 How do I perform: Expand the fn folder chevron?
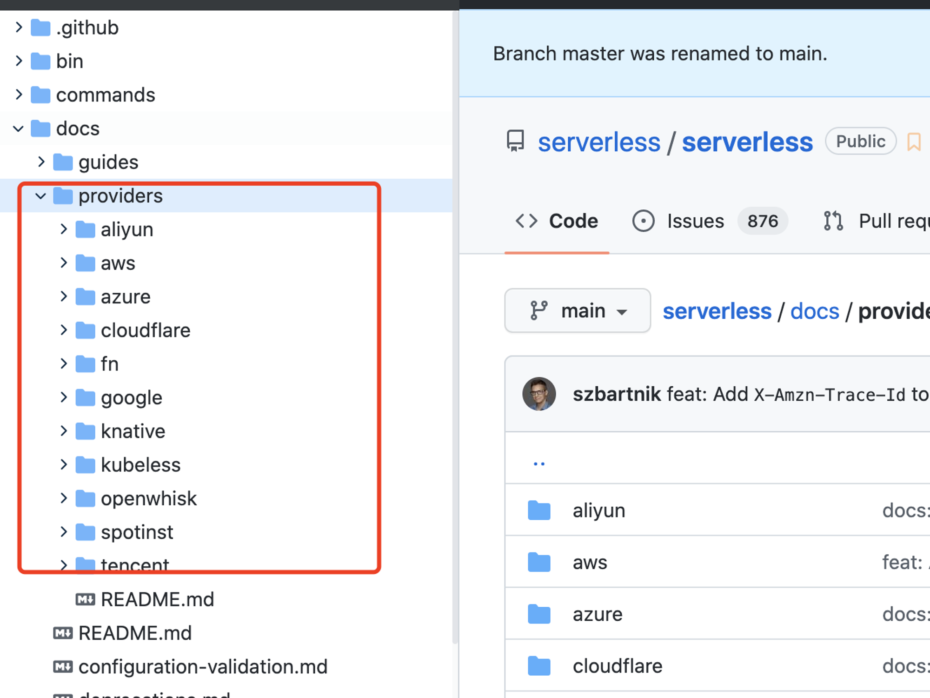click(64, 363)
